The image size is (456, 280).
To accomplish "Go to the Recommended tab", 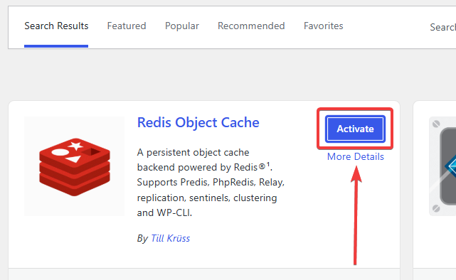I will pos(251,26).
